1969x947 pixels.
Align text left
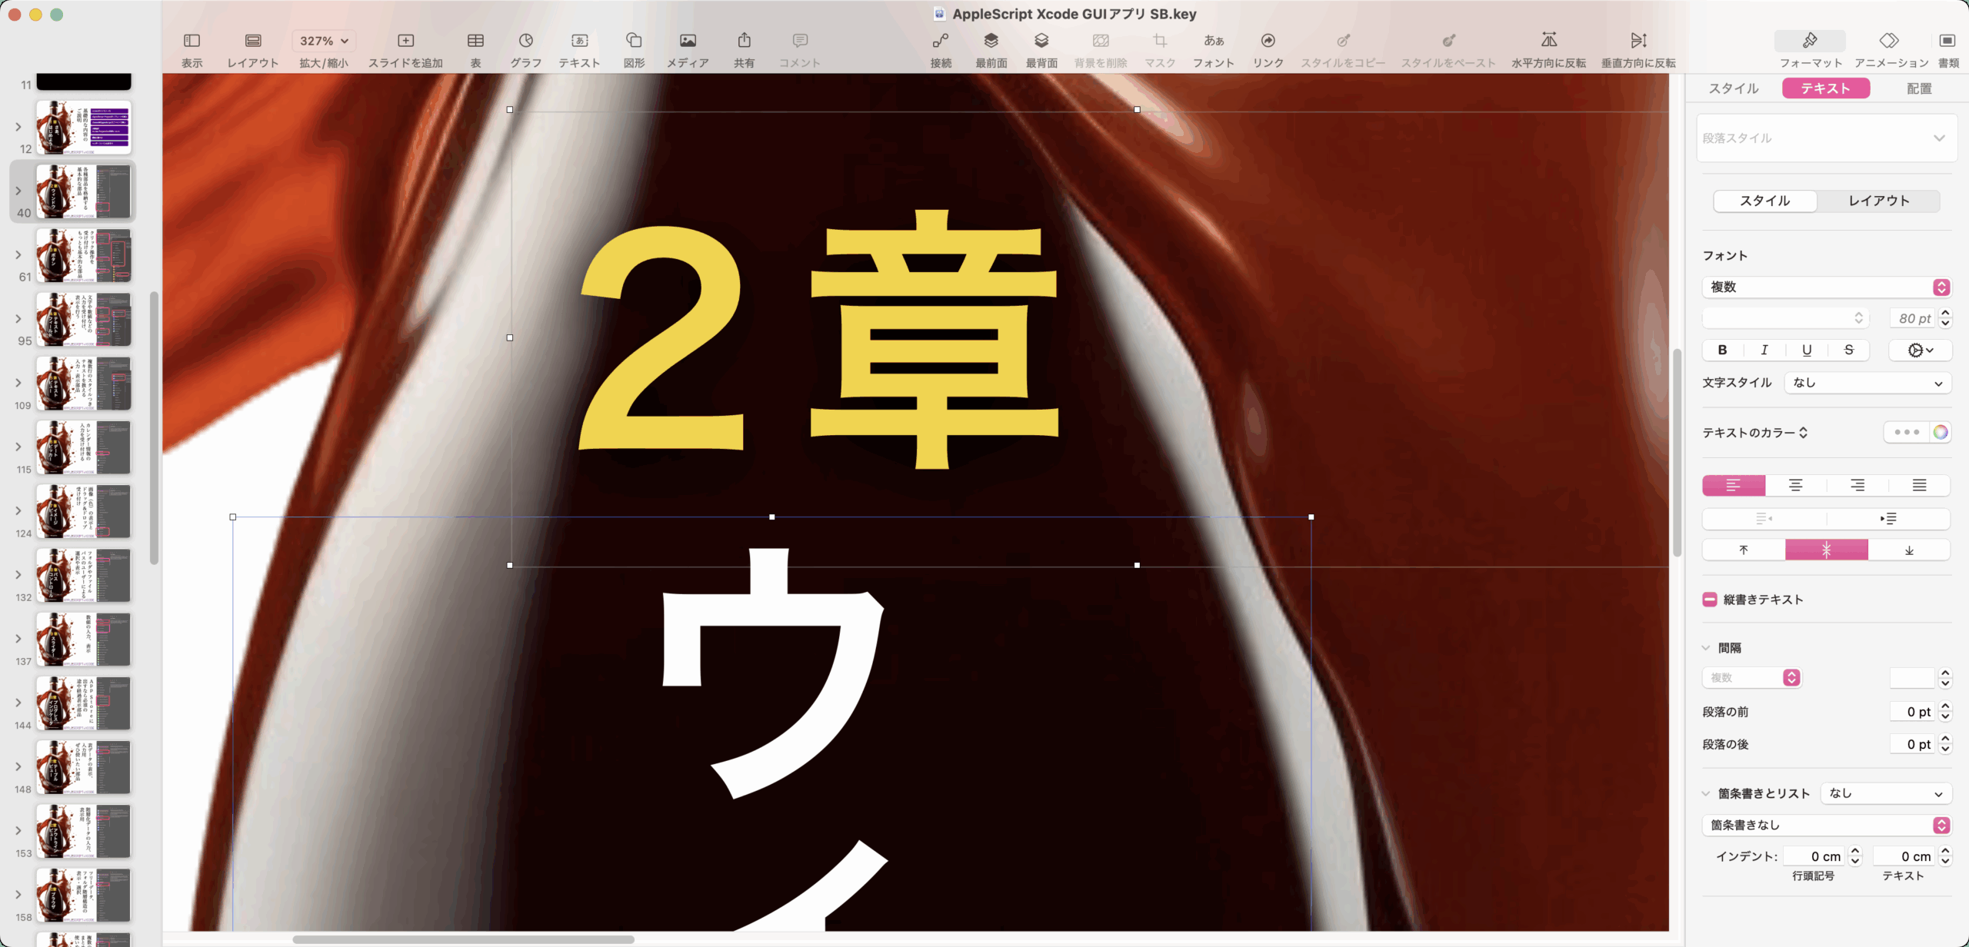pos(1734,485)
